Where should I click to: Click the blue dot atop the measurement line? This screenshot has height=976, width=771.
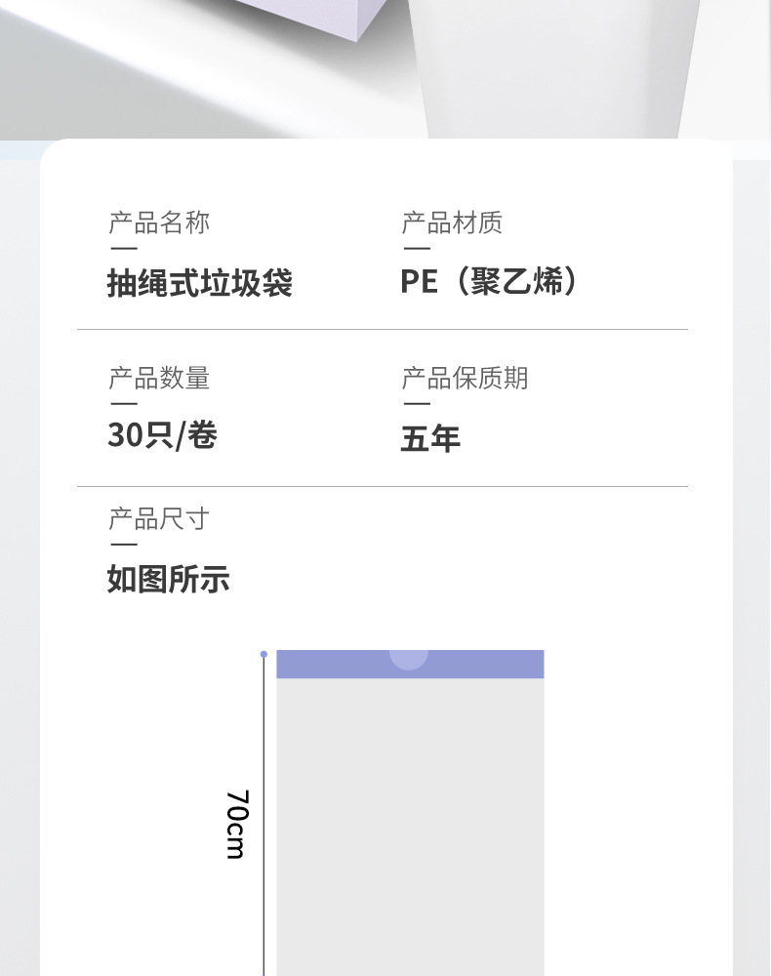[264, 654]
